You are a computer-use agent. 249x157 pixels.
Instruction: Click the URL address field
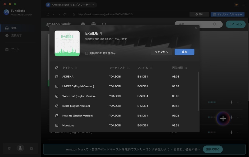pos(105,14)
